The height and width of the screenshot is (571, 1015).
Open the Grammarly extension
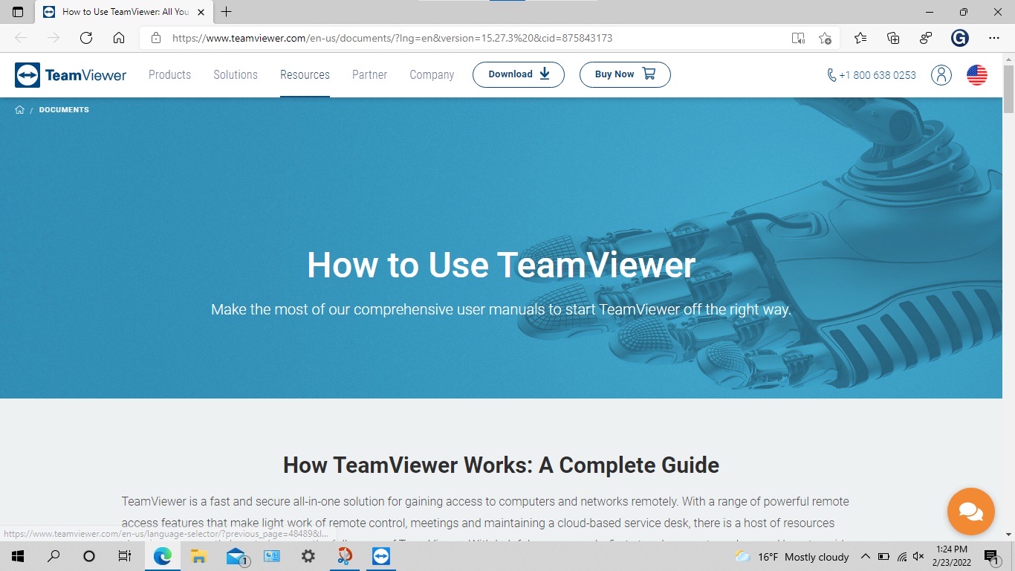[960, 38]
